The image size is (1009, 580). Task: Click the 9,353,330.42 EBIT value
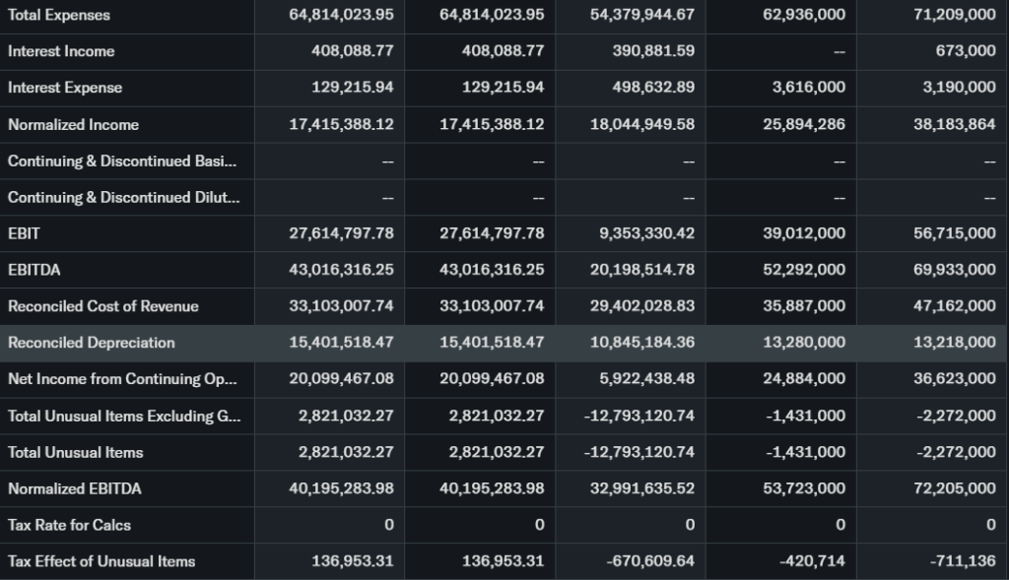click(646, 233)
